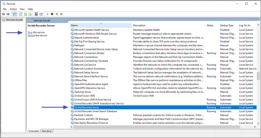Select Network Setup Service row
The image size is (261, 138).
[163, 72]
